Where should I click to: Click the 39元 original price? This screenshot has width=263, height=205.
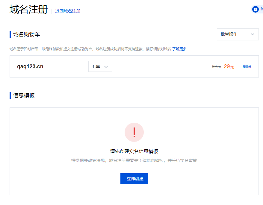point(216,66)
